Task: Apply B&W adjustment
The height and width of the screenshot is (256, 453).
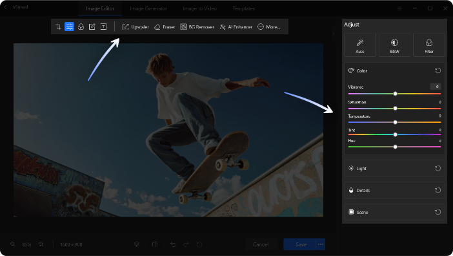Action: (x=394, y=45)
